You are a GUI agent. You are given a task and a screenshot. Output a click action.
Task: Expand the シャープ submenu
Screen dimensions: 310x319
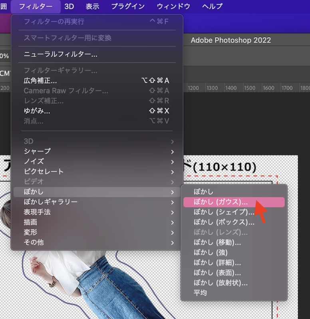(x=37, y=152)
